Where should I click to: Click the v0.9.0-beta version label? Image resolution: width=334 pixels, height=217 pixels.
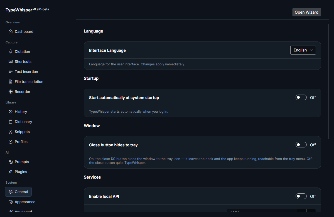coord(41,9)
